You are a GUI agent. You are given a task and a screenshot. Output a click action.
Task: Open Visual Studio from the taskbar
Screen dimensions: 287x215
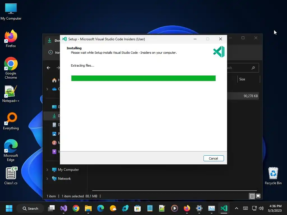click(64, 208)
